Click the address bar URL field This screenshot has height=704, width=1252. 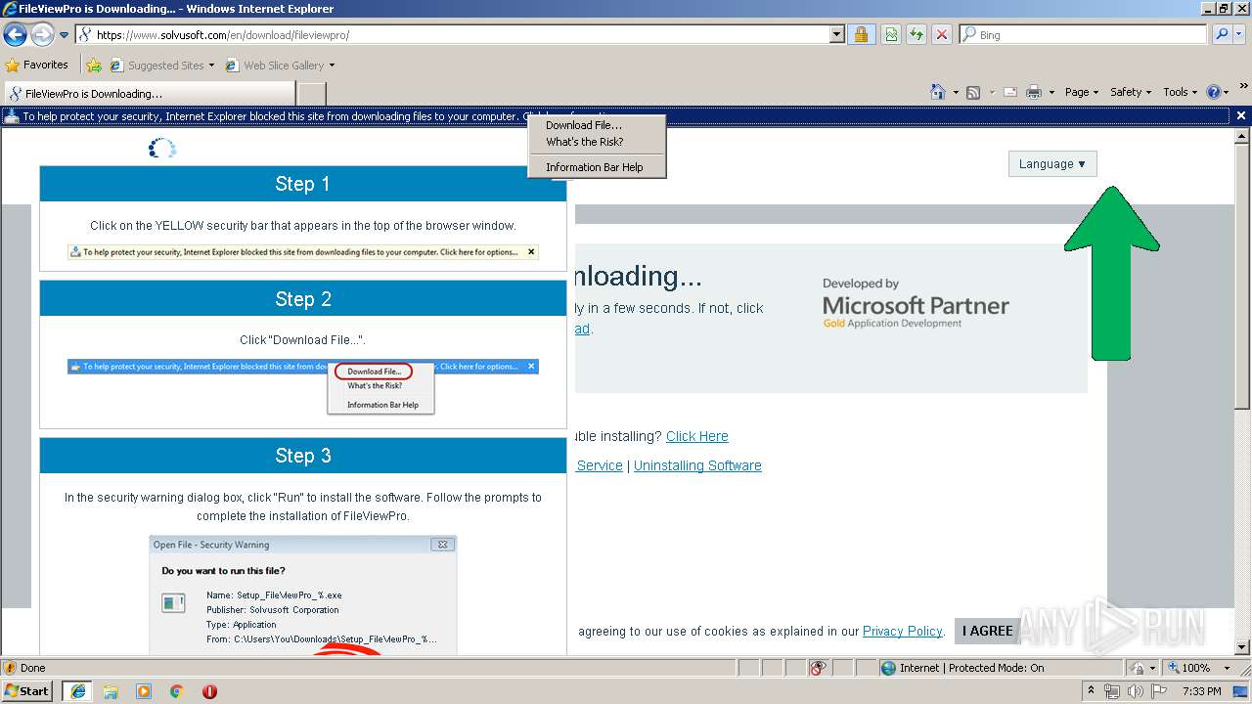[453, 34]
